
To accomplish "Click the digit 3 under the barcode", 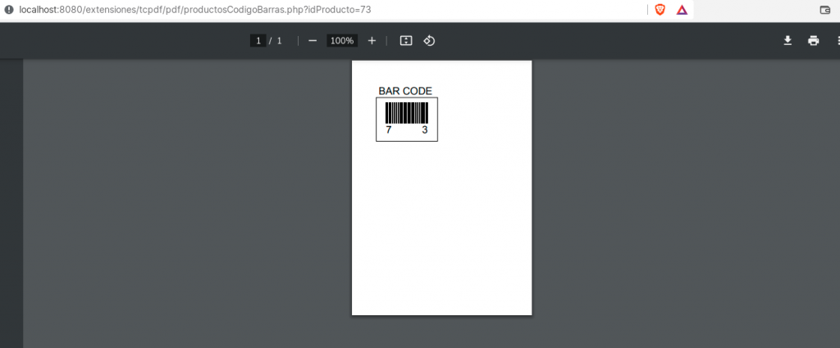I will [x=425, y=130].
